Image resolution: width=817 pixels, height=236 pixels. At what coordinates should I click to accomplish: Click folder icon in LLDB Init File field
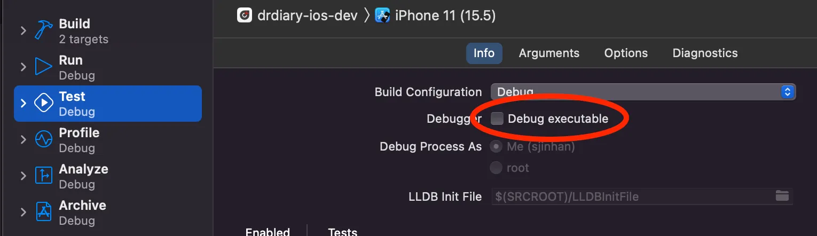coord(782,196)
